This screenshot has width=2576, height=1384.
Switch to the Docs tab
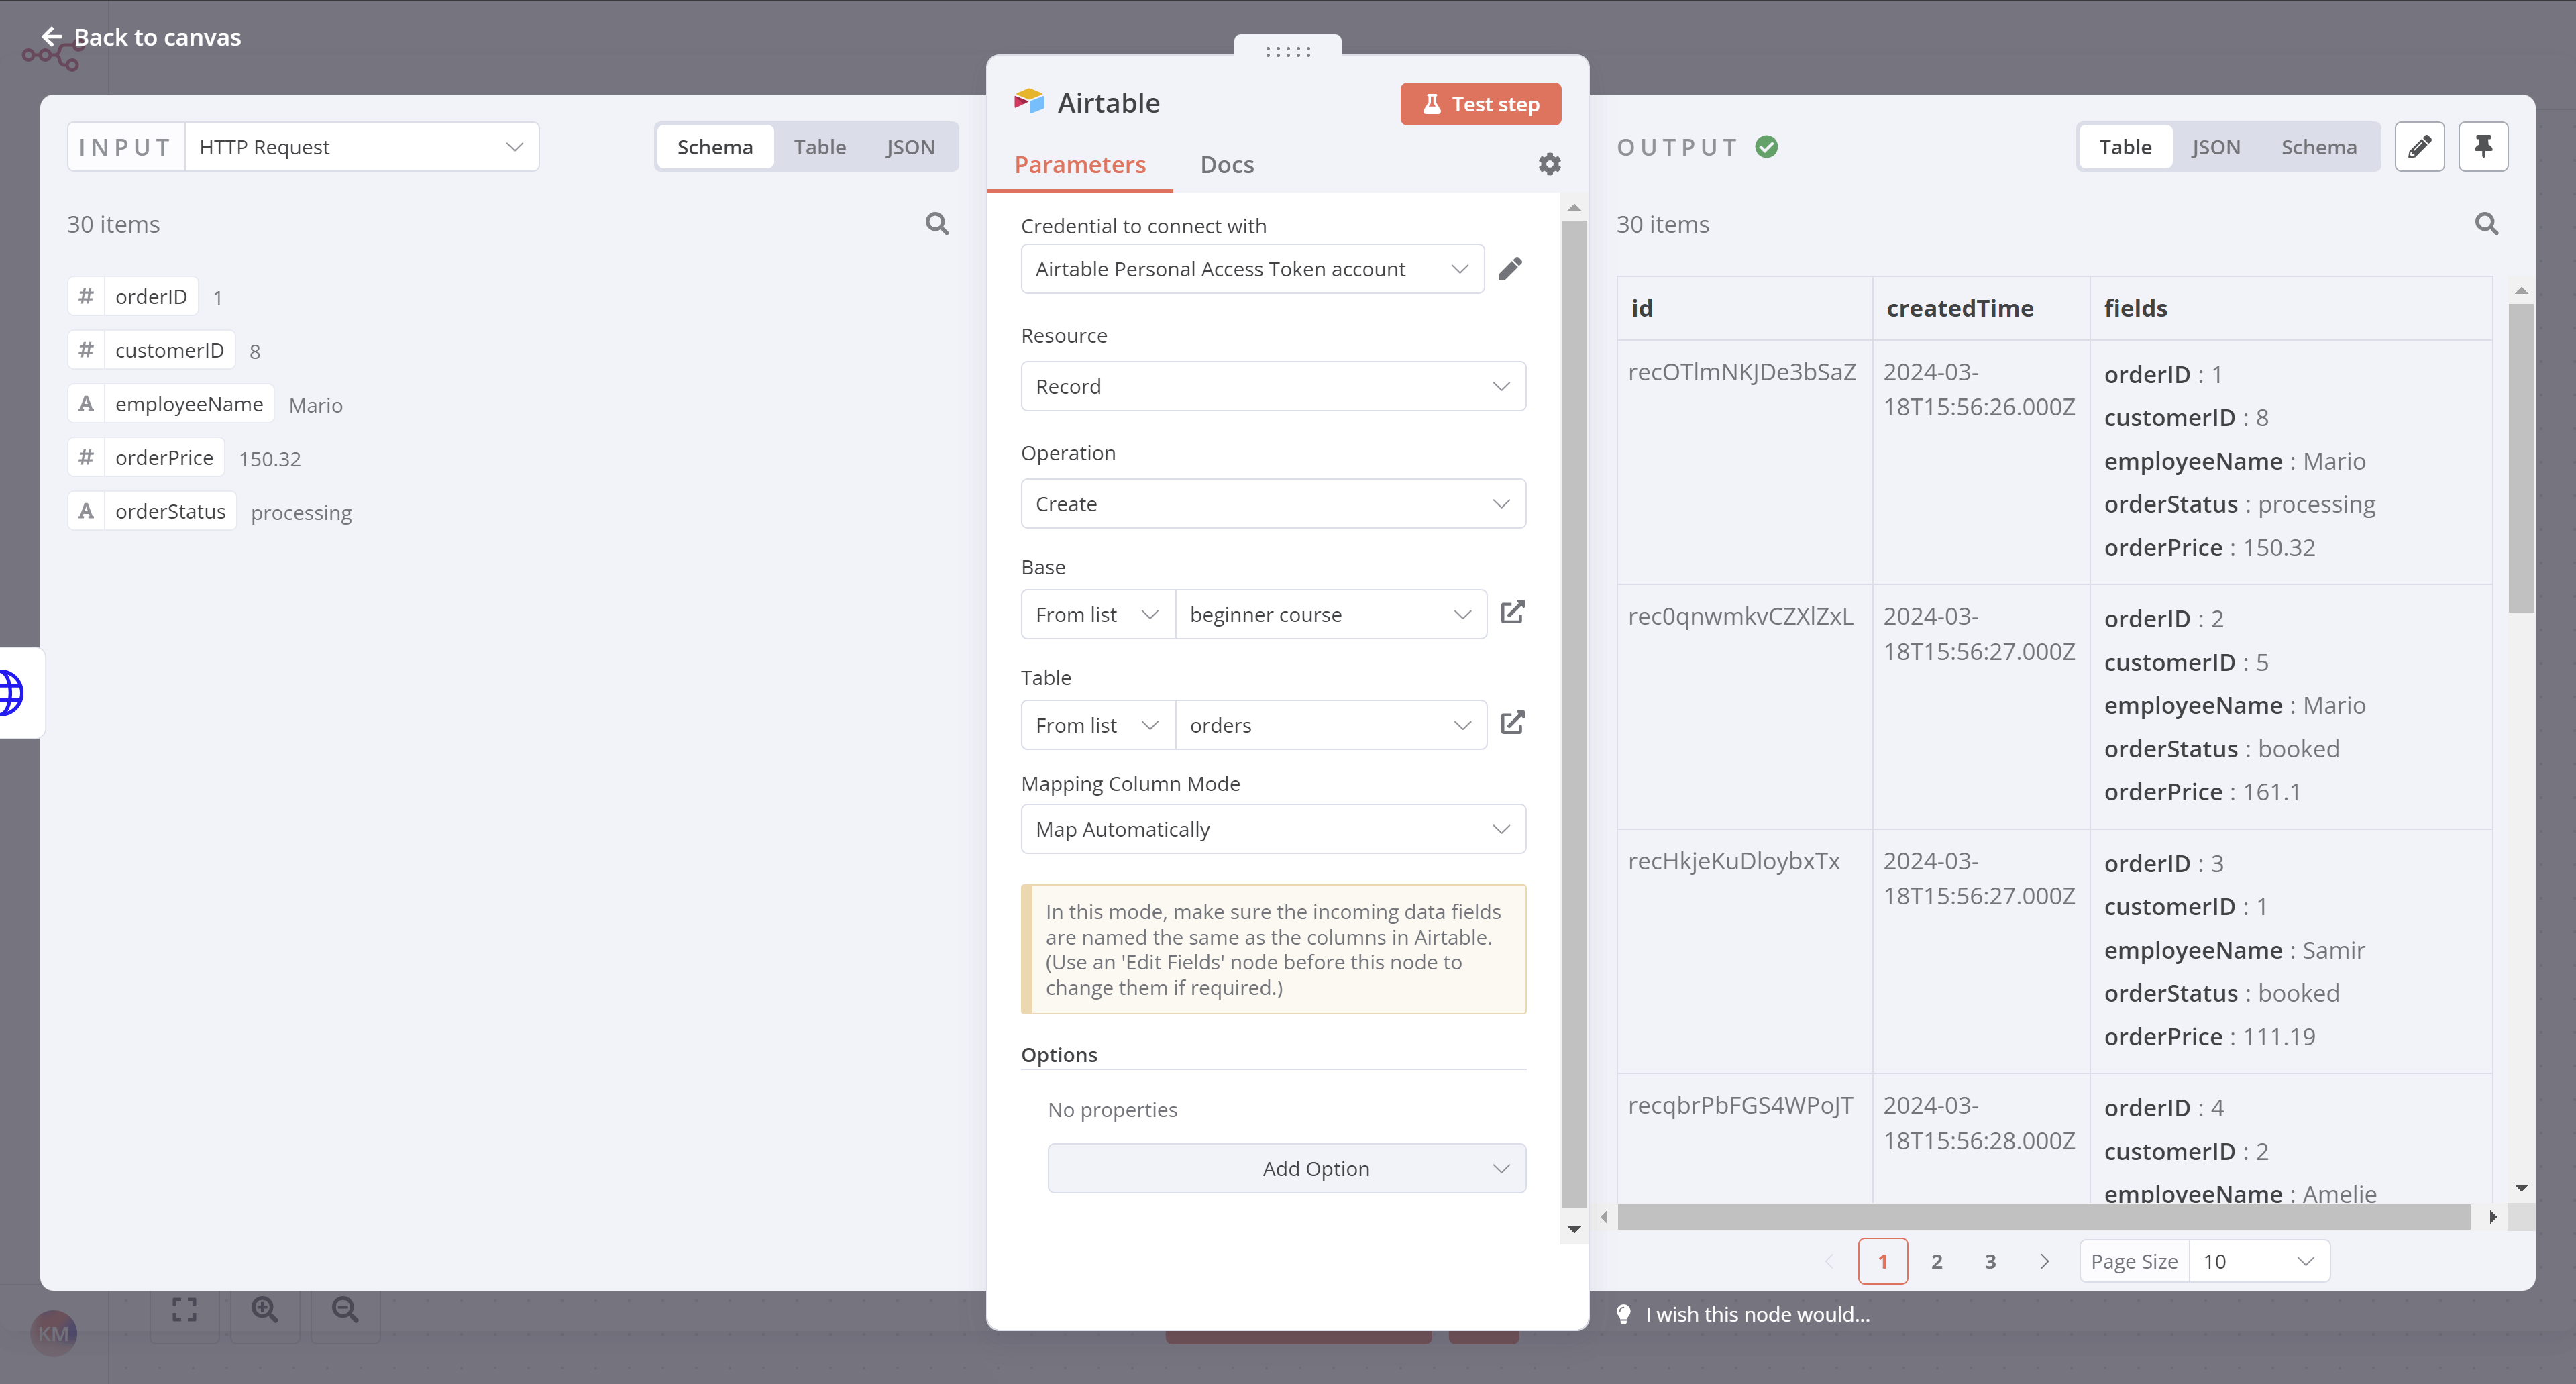[1227, 164]
